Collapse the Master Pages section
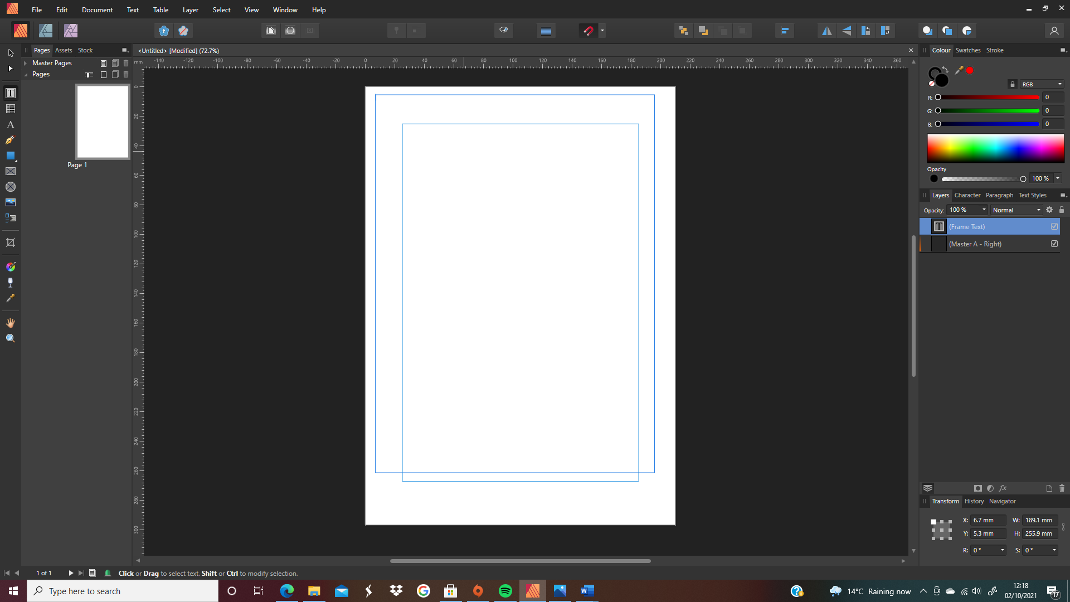 (x=26, y=62)
